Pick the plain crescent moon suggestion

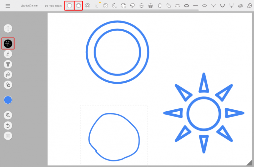(x=114, y=6)
